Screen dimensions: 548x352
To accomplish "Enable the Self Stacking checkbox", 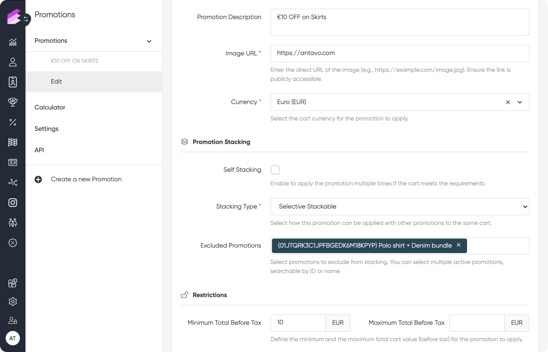I will click(275, 170).
